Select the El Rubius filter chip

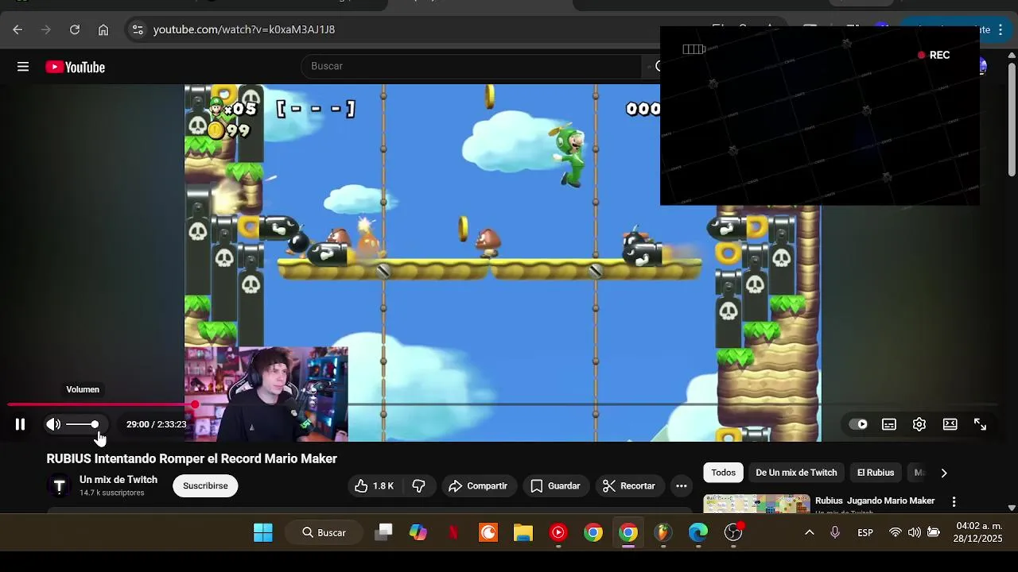[876, 473]
